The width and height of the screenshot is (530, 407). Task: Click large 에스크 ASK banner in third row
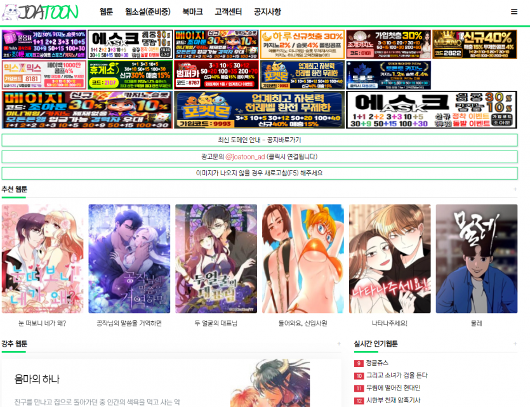(x=432, y=110)
